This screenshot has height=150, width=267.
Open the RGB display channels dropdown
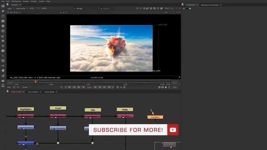(x=33, y=8)
